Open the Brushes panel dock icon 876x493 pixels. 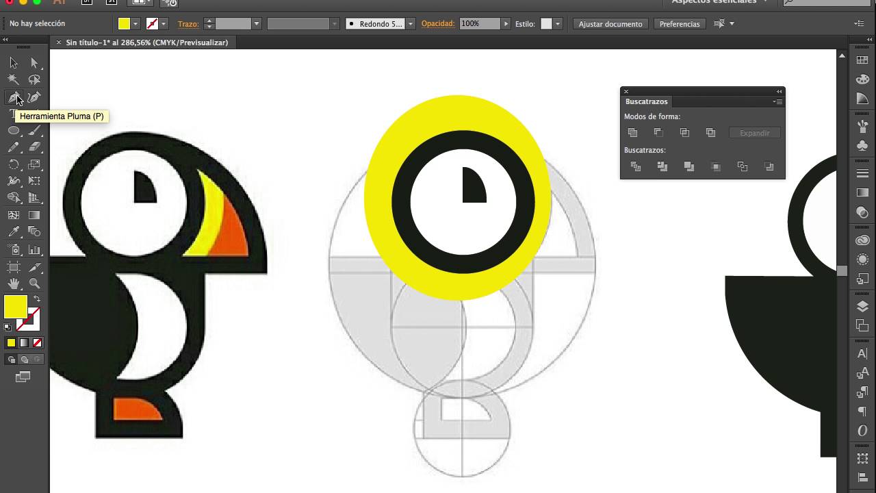tap(862, 127)
